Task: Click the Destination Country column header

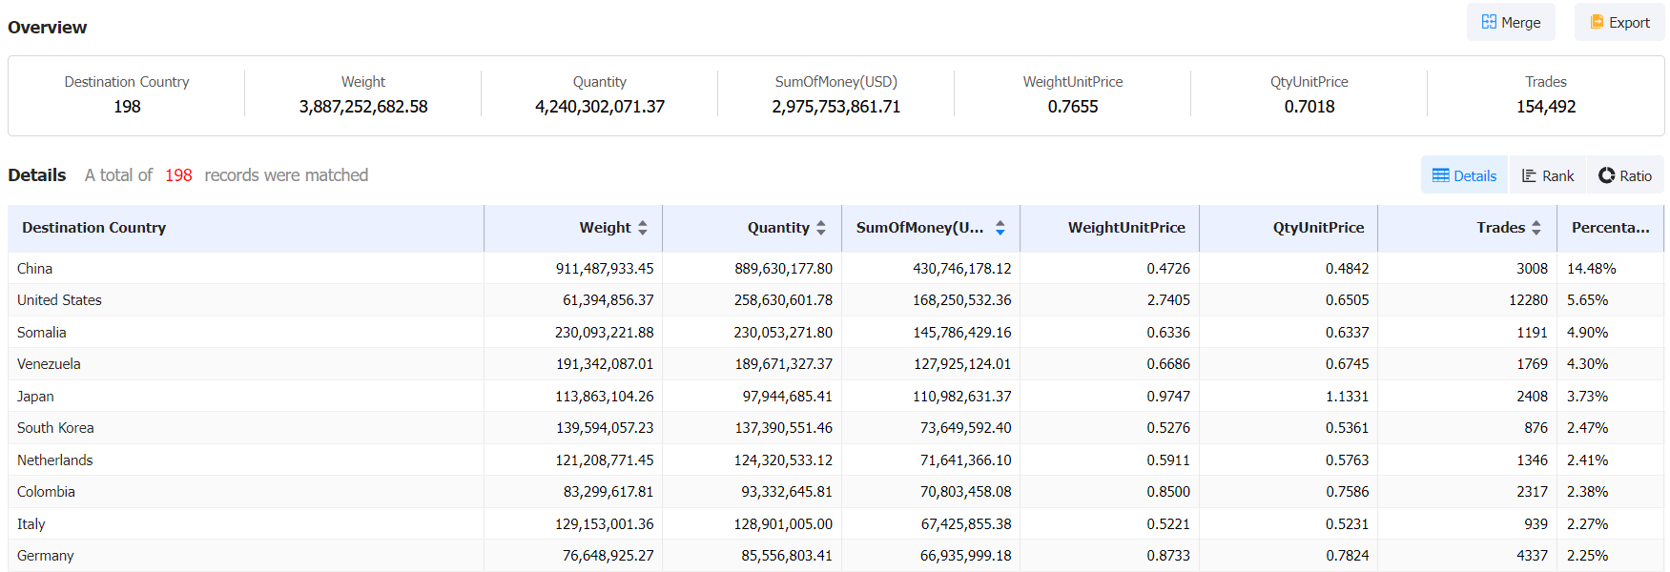Action: tap(94, 228)
